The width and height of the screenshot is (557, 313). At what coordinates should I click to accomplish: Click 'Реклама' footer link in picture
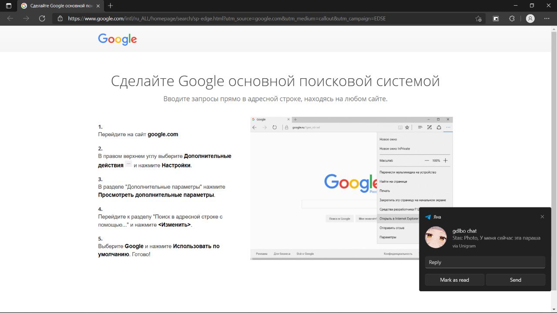coord(262,253)
